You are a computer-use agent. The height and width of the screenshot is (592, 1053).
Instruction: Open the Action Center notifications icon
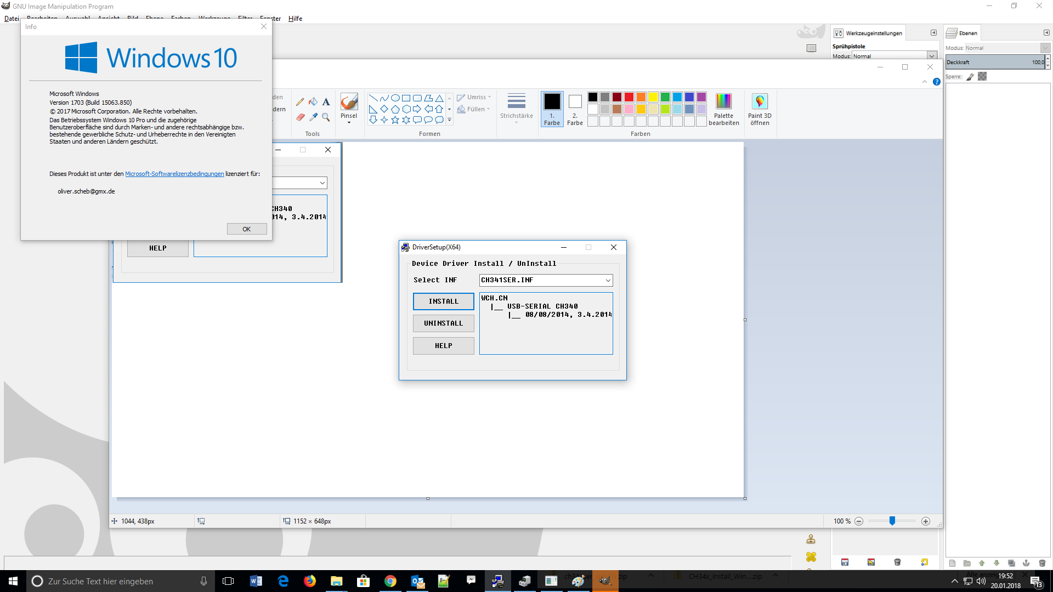pyautogui.click(x=1036, y=582)
